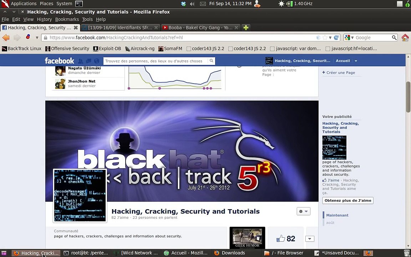
Task: Open Firefox History menu
Action: (44, 19)
